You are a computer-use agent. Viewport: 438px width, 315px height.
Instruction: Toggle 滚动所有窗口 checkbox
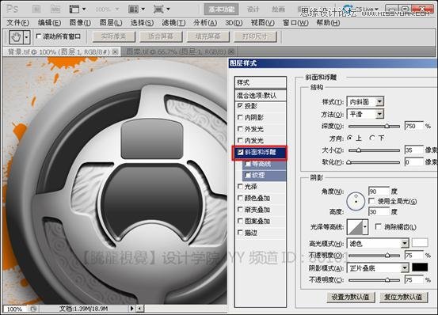[39, 36]
